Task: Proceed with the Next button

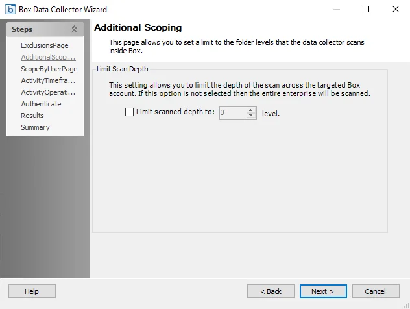Action: 323,291
